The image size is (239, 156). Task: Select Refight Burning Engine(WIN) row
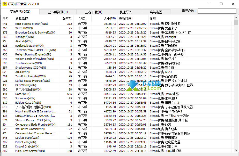coord(118,54)
